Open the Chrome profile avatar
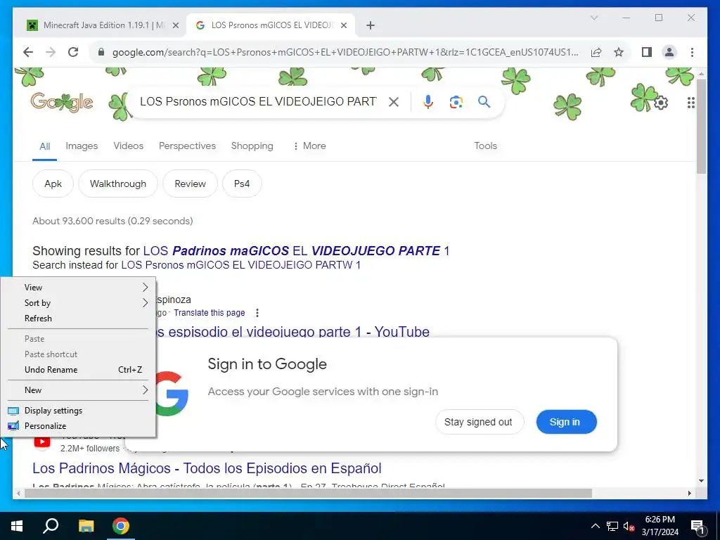 pos(669,52)
